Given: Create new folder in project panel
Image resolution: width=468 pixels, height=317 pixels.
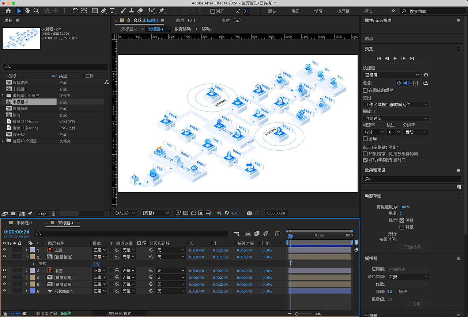Looking at the screenshot, I should click(13, 214).
